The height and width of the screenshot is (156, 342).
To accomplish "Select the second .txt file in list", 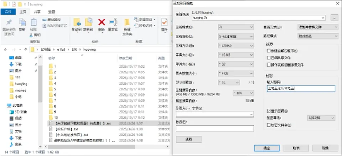I will 66,129.
